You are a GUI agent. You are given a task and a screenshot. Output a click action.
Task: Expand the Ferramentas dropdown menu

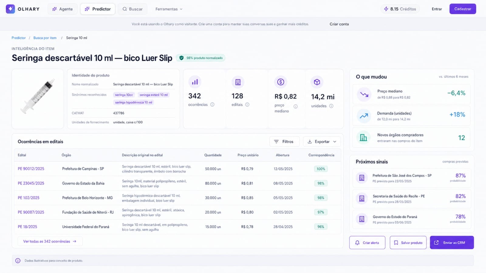(169, 9)
